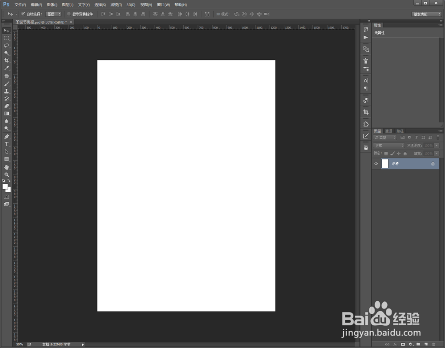Select the Blur tool
This screenshot has width=445, height=348.
click(x=6, y=121)
